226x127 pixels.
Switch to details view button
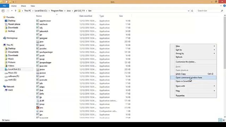(x=220, y=120)
